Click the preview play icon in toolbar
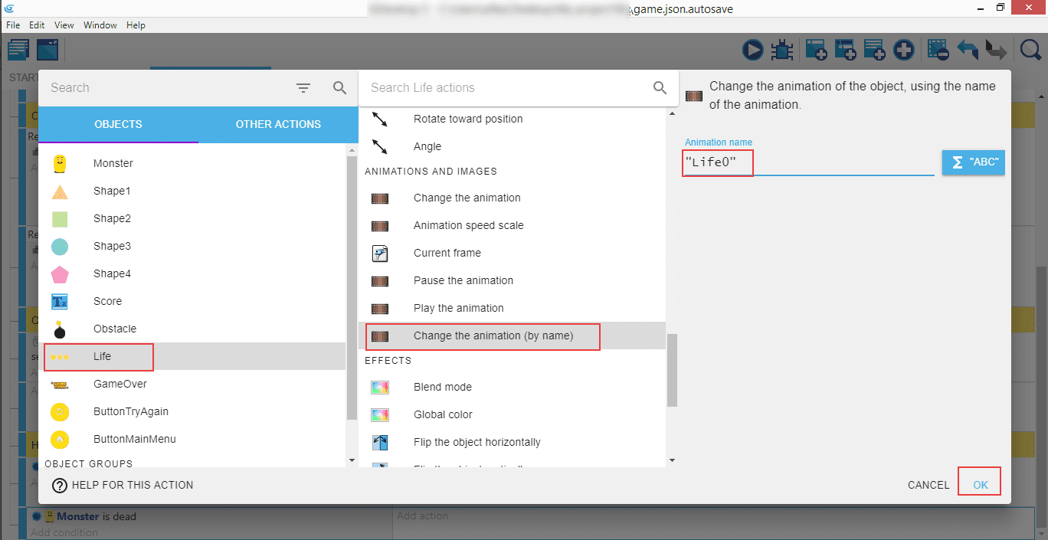This screenshot has height=540, width=1048. coord(753,51)
